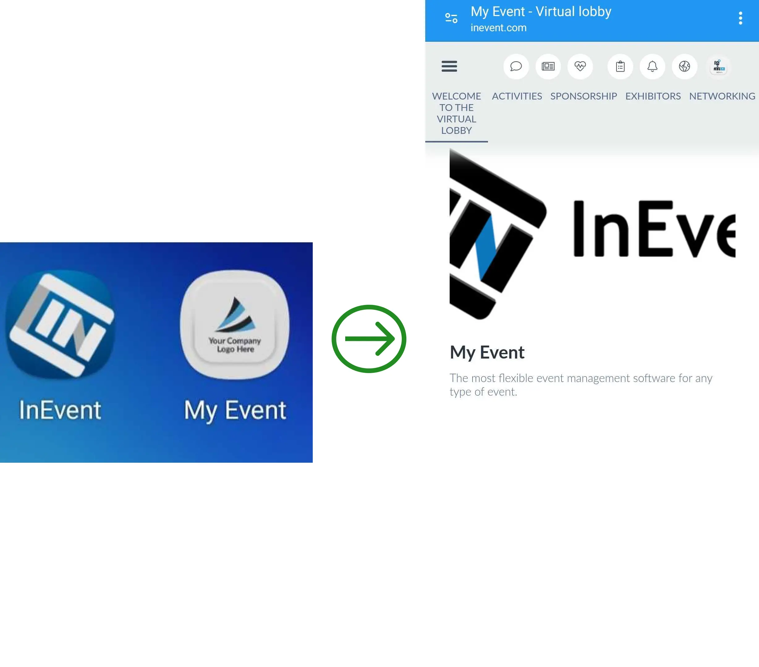Select the globe/language icon

(x=685, y=66)
